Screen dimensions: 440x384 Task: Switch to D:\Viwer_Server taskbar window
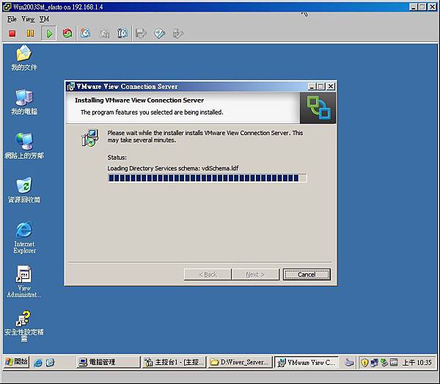tap(240, 362)
